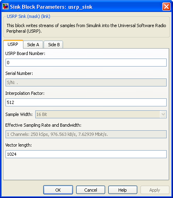Viewport: 173px width, 198px height.
Task: Click the USRP Board Number input field
Action: (x=86, y=63)
